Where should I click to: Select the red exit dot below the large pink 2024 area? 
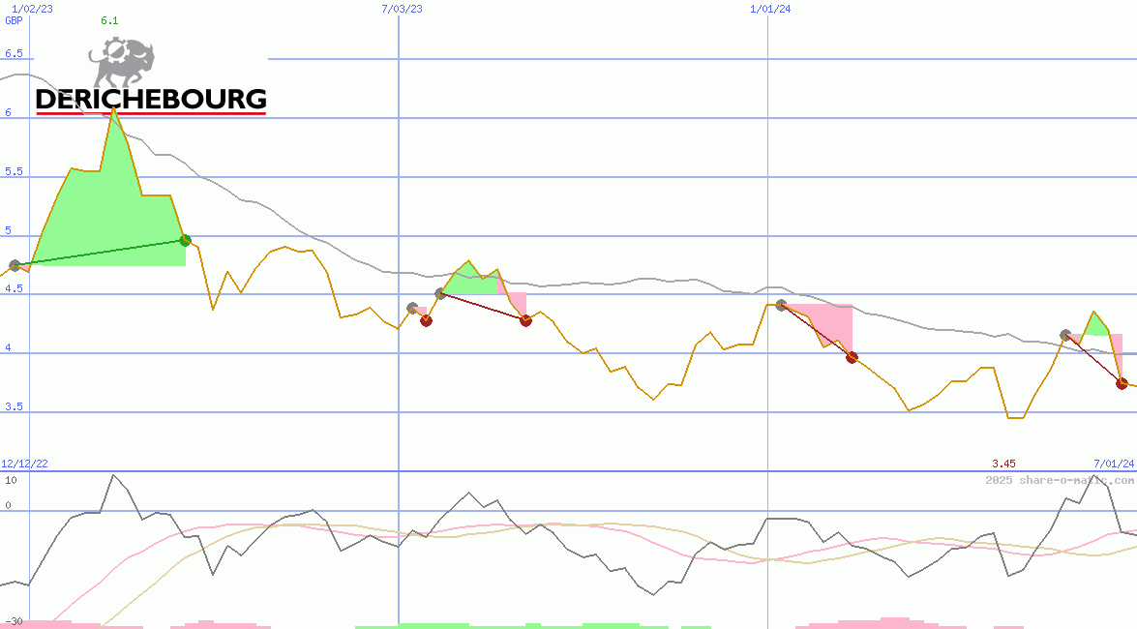[x=852, y=357]
